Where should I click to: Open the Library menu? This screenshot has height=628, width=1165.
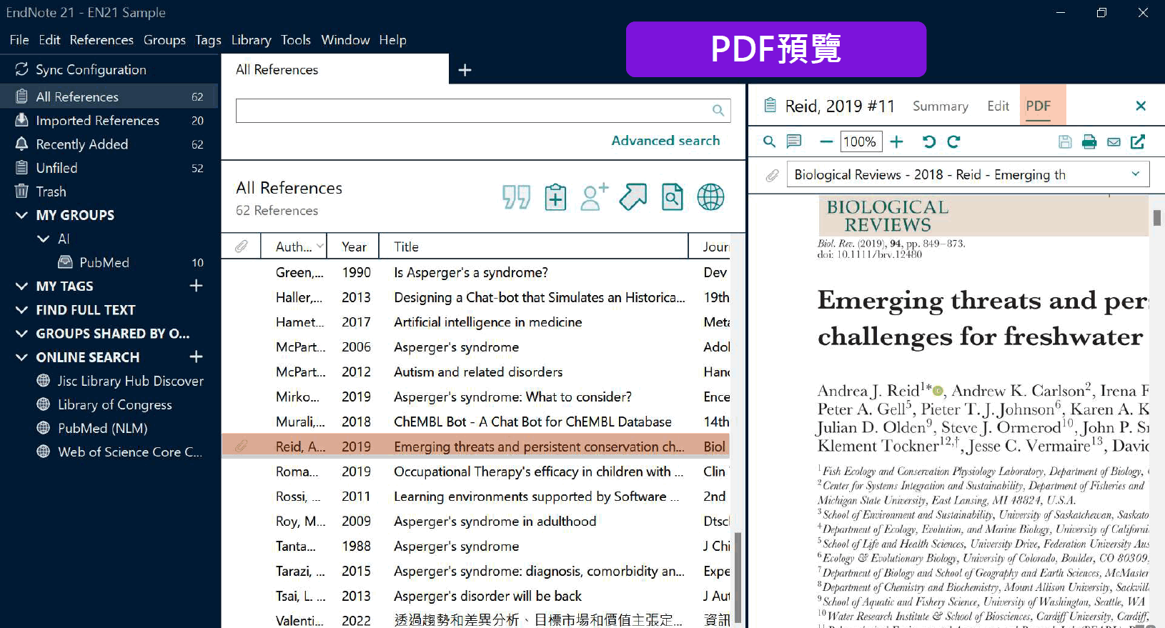(x=251, y=40)
